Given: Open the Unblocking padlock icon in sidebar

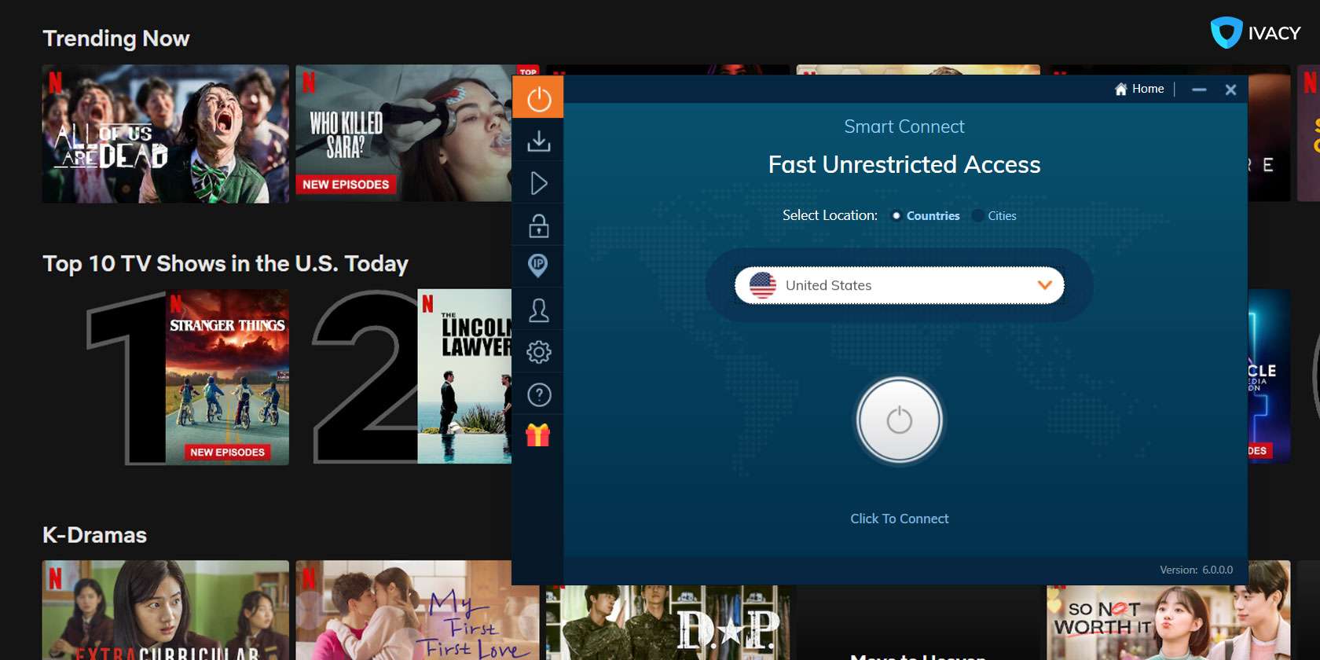Looking at the screenshot, I should point(538,226).
